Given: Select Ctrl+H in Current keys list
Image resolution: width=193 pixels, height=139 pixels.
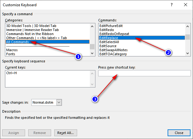Looking at the screenshot, I should point(11,73).
